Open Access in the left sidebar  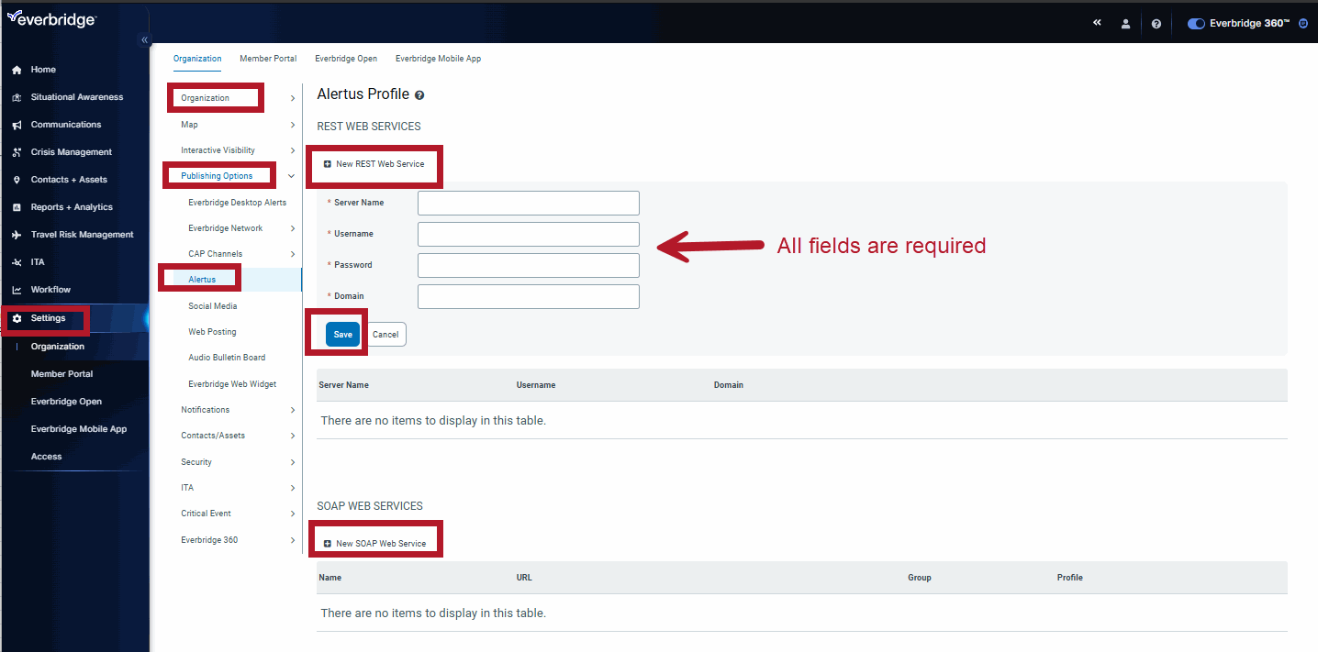tap(46, 457)
